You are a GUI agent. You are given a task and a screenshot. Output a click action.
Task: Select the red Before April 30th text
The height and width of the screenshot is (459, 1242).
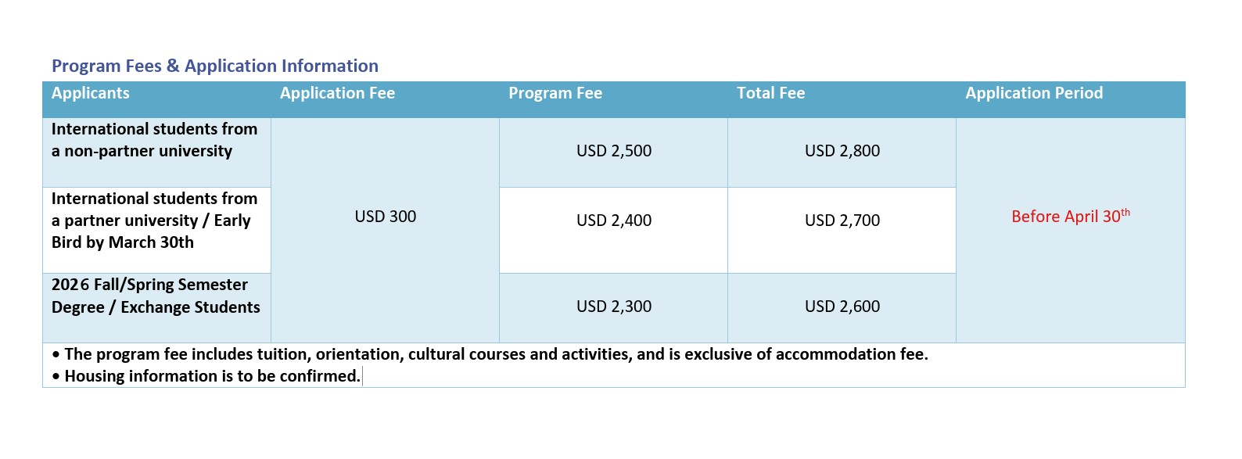1070,217
